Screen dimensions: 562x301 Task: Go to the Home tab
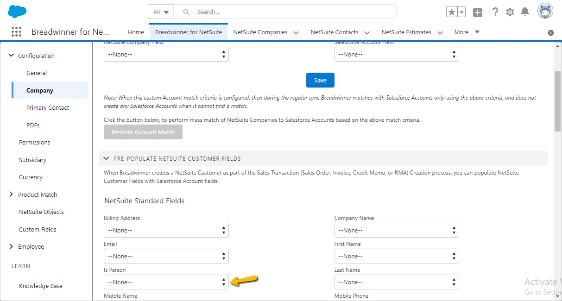[136, 32]
